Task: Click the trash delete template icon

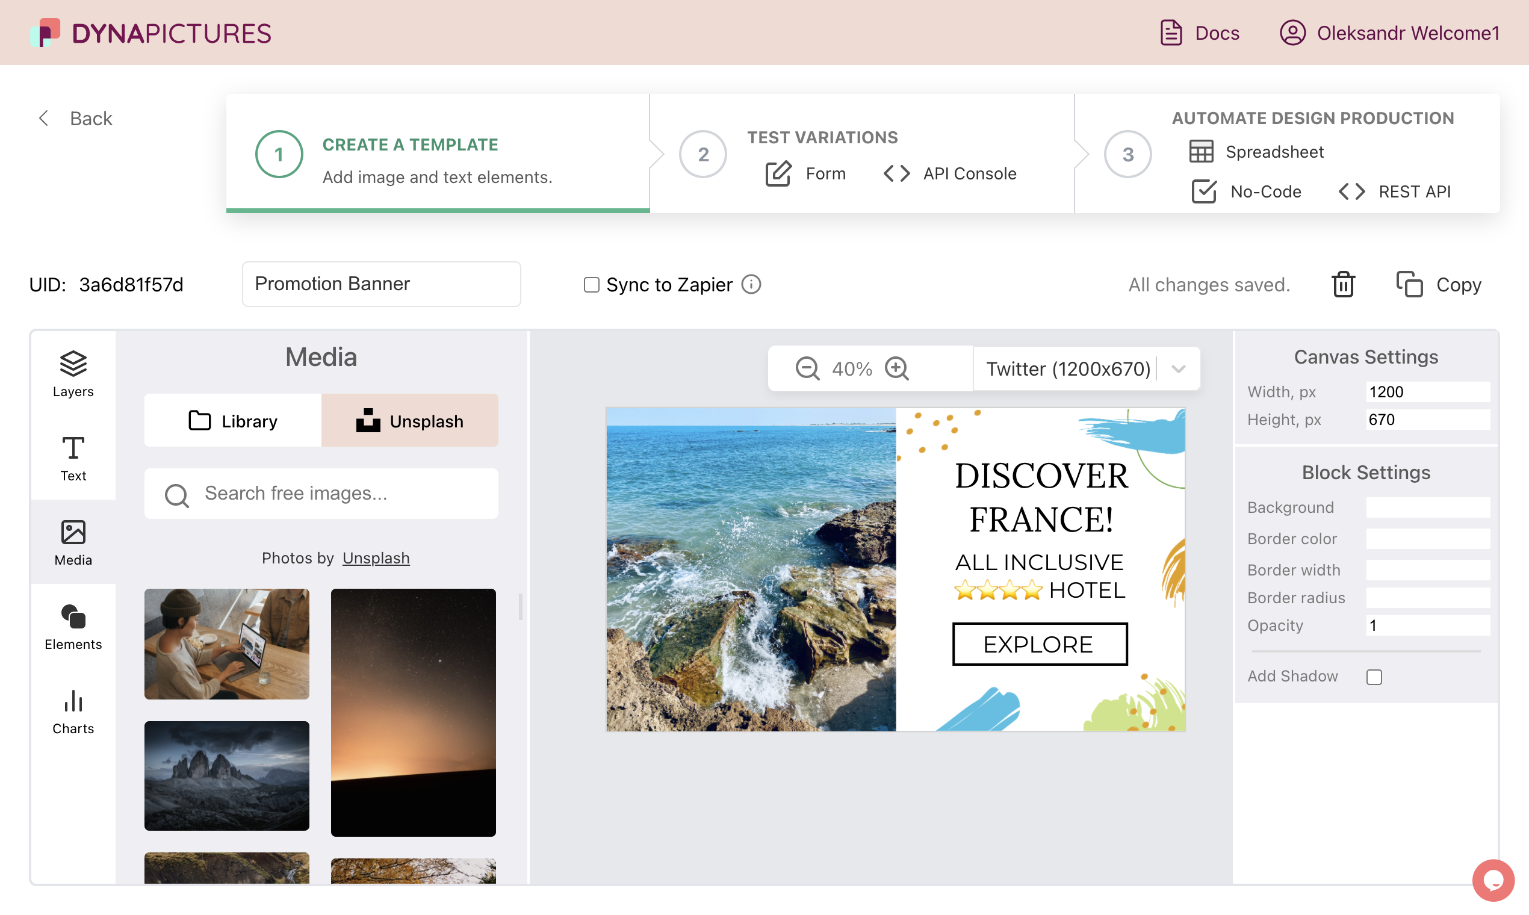Action: point(1343,284)
